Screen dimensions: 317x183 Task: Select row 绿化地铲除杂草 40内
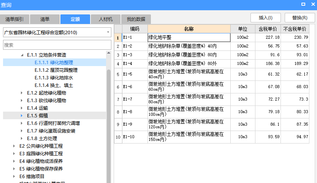pyautogui.click(x=212, y=46)
